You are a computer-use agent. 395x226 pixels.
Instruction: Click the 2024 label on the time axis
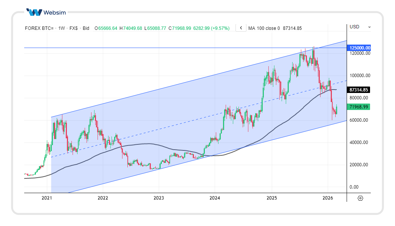point(215,198)
